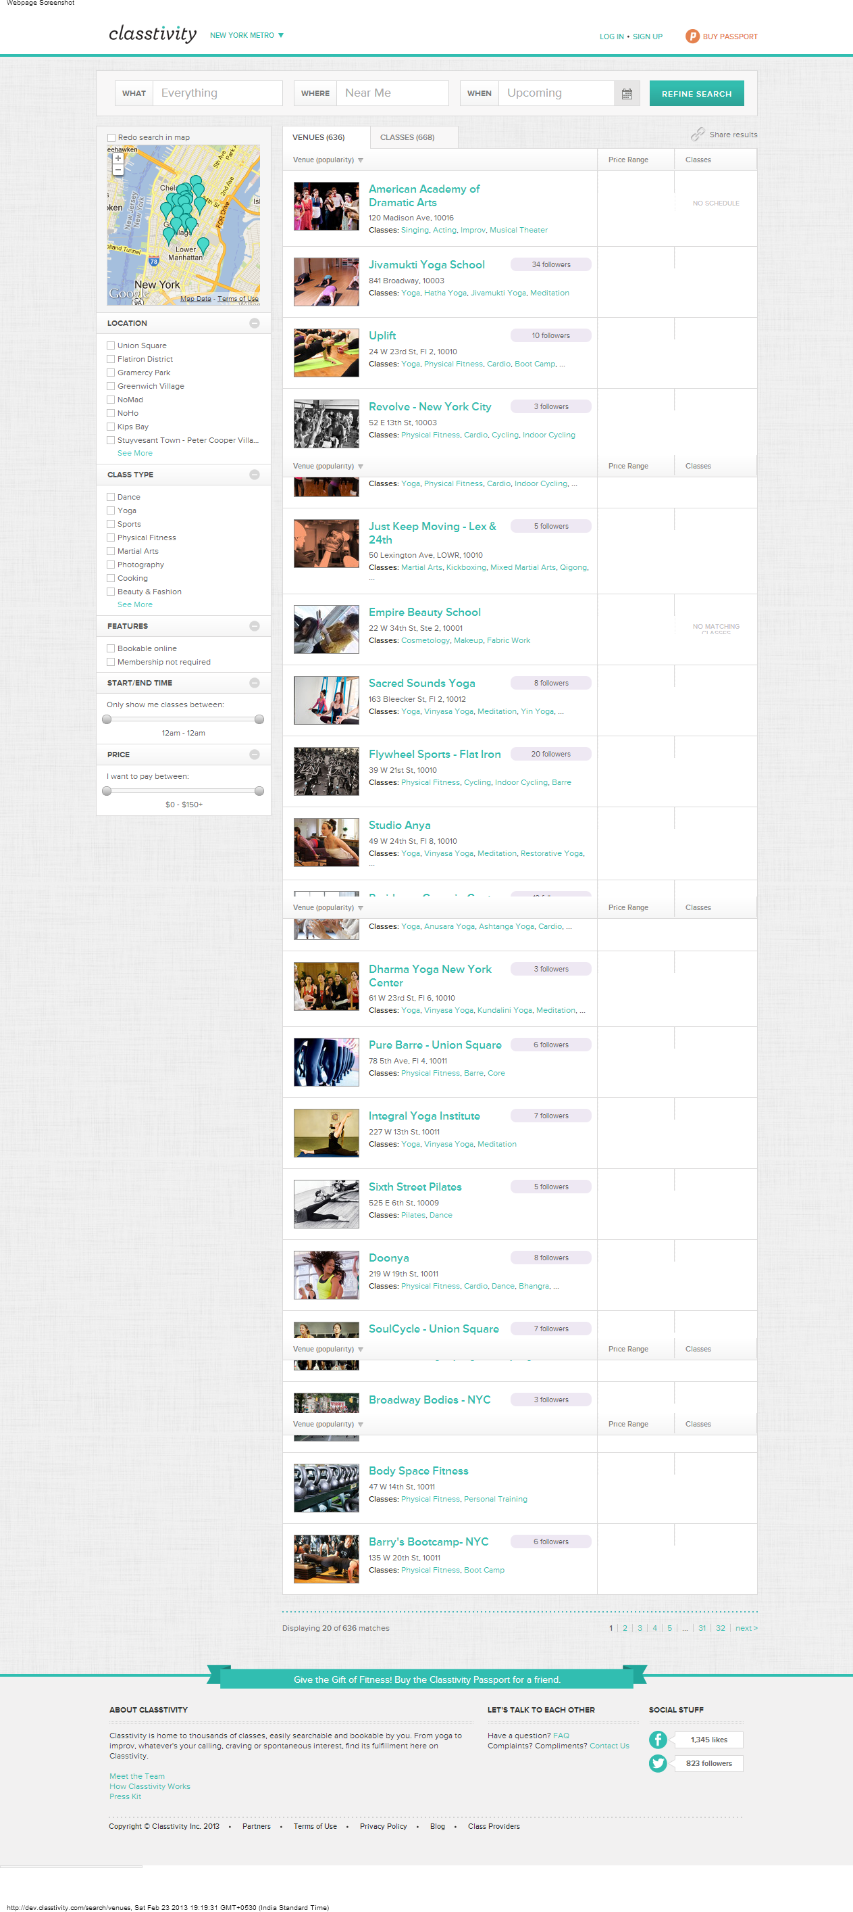Click the Share results link icon
The height and width of the screenshot is (1912, 853).
pos(697,135)
